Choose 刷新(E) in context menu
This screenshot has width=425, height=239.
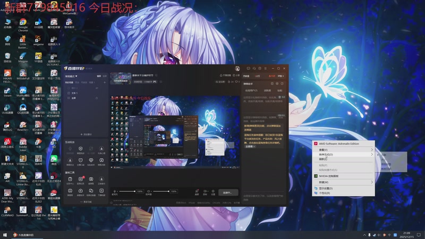pos(343,159)
